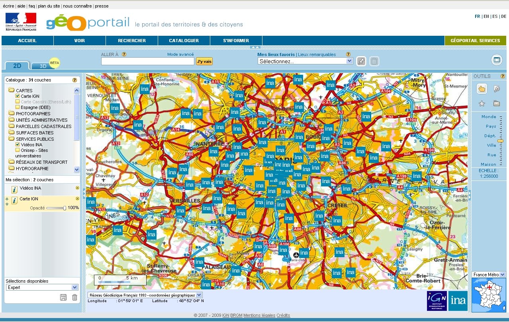Expand the HYDROGRAPHIE folder

click(x=12, y=169)
